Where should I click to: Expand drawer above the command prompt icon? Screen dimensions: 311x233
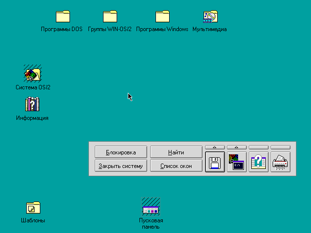[x=236, y=147]
